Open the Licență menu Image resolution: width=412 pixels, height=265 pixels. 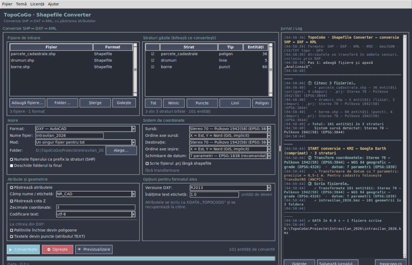[x=37, y=4]
